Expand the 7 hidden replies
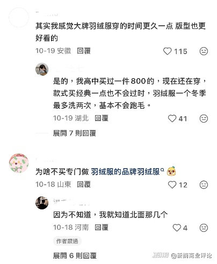Screen dimensions: 217x264 tap(75, 133)
